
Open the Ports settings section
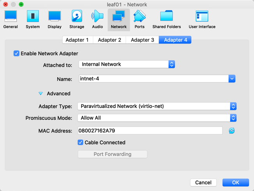[139, 19]
